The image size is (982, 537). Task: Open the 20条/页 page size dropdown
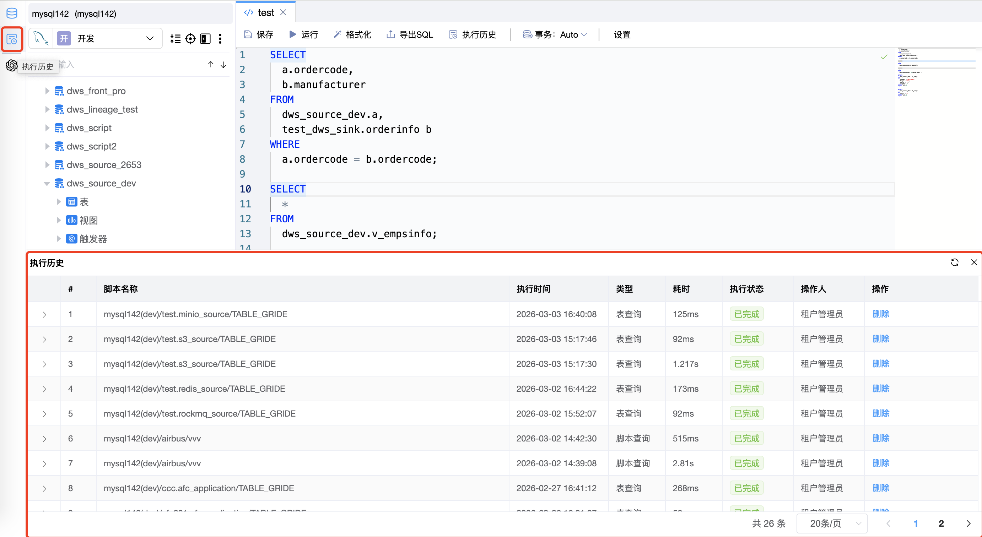pyautogui.click(x=832, y=523)
